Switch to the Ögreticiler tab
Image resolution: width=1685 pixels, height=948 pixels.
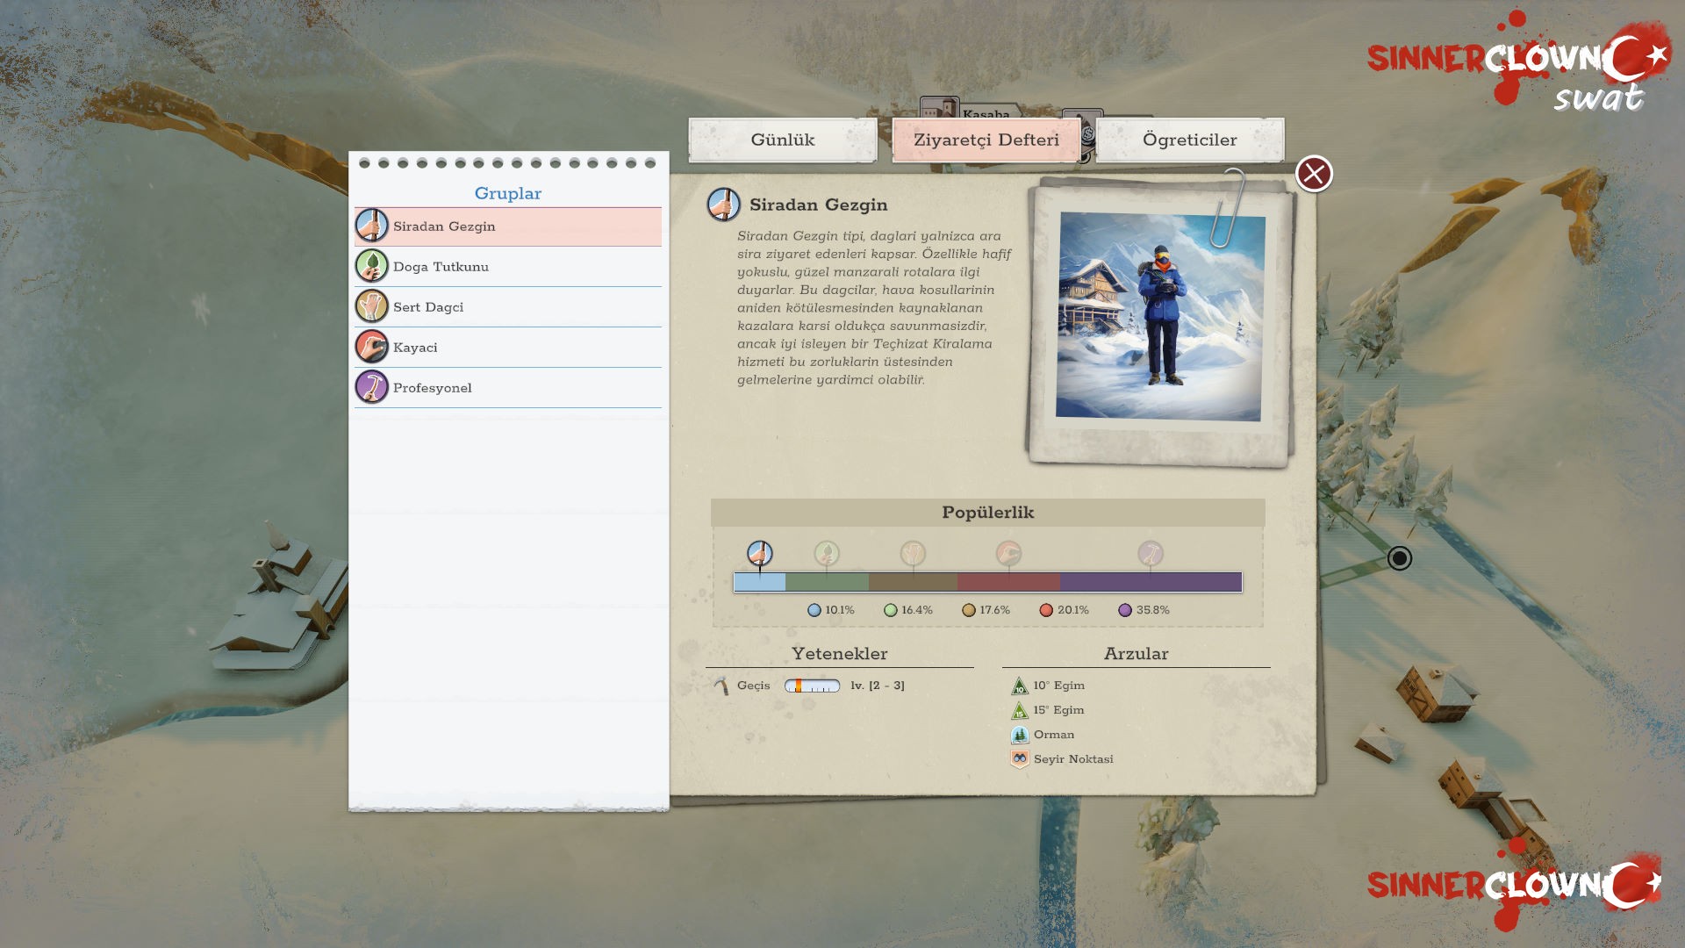1189,140
